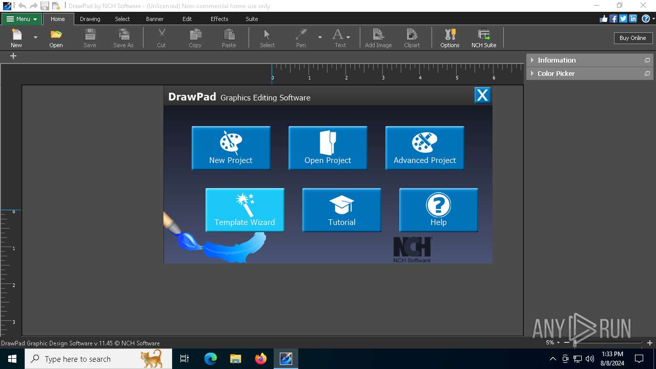Click the quick save icon in title bar
This screenshot has height=369, width=656.
(45, 6)
